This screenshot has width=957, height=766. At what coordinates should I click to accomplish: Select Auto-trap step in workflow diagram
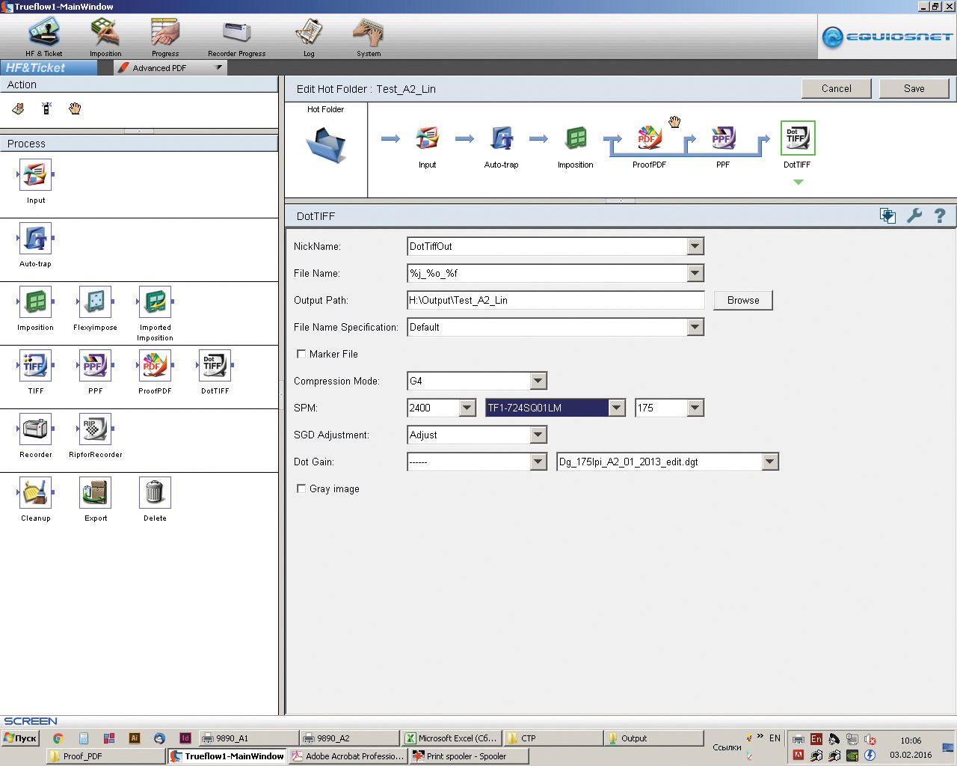(501, 138)
